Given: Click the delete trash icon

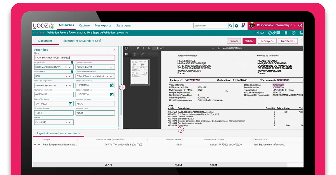Looking at the screenshot, I should pos(286,33).
